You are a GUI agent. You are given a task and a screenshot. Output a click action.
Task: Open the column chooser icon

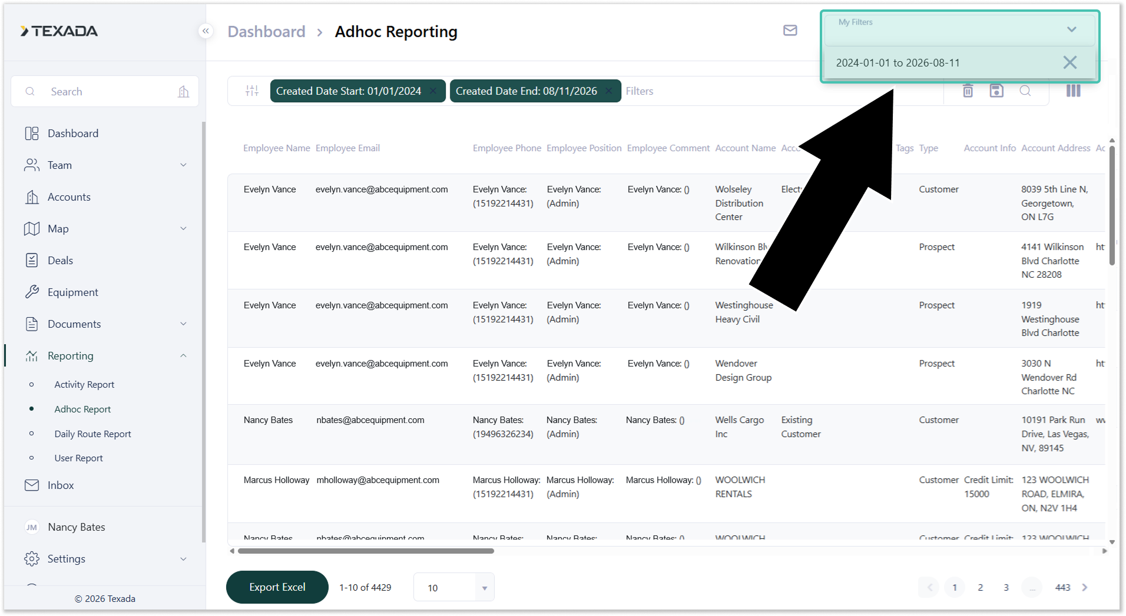[1074, 91]
